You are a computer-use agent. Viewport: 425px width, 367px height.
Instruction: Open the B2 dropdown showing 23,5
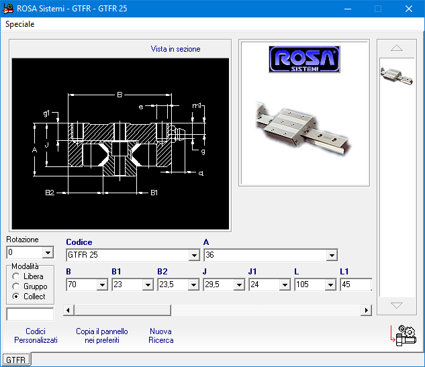click(193, 284)
